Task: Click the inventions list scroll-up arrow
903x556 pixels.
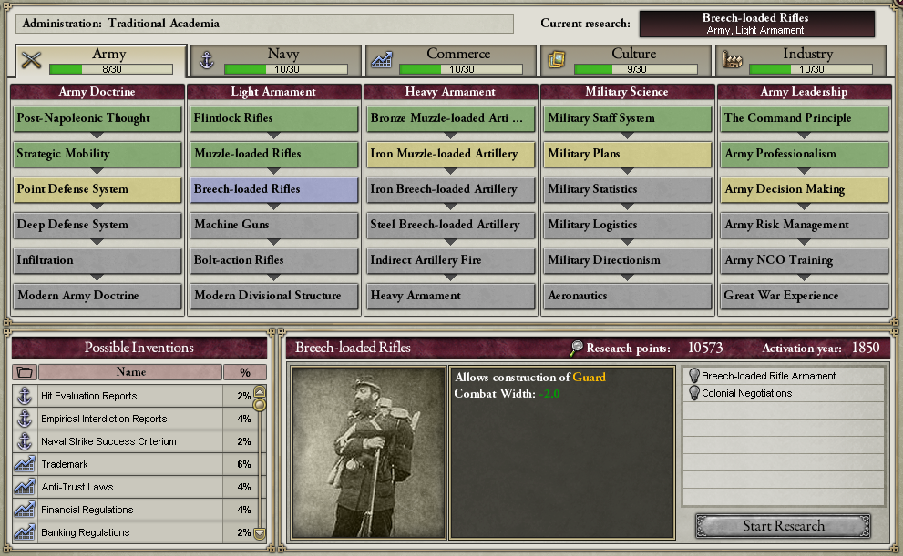Action: 260,391
